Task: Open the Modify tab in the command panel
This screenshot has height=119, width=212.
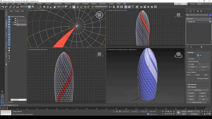Action: (x=190, y=11)
